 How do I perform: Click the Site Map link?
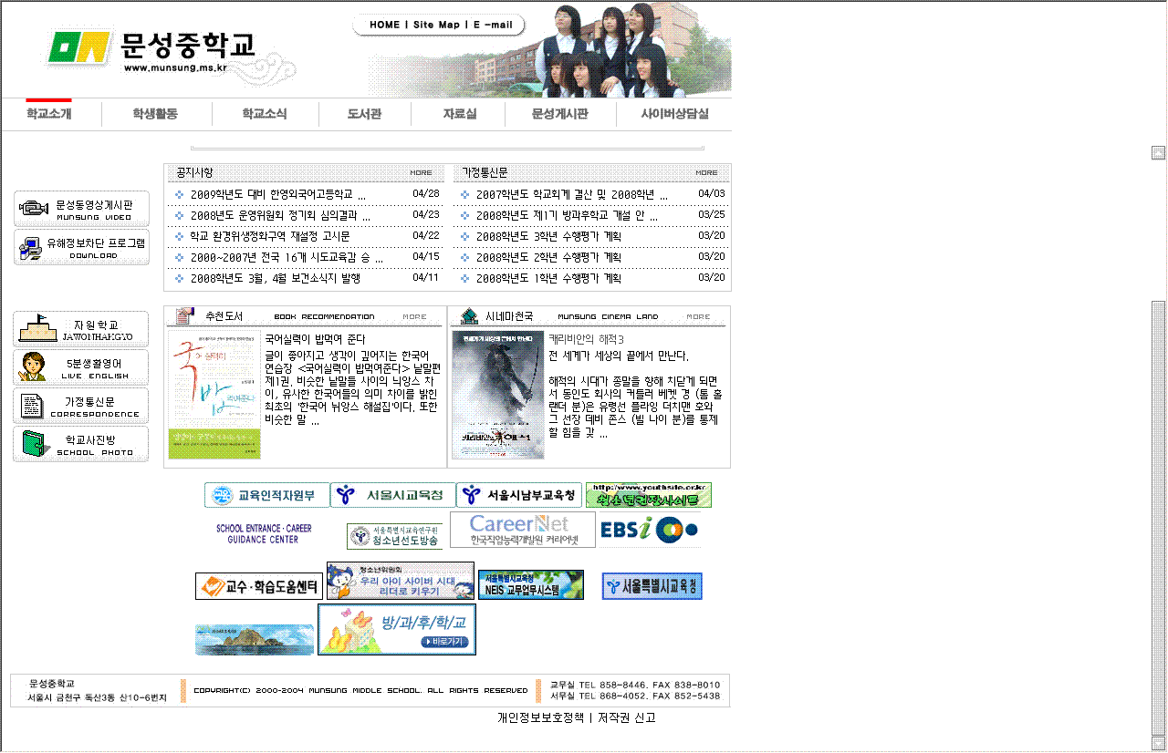[x=436, y=25]
